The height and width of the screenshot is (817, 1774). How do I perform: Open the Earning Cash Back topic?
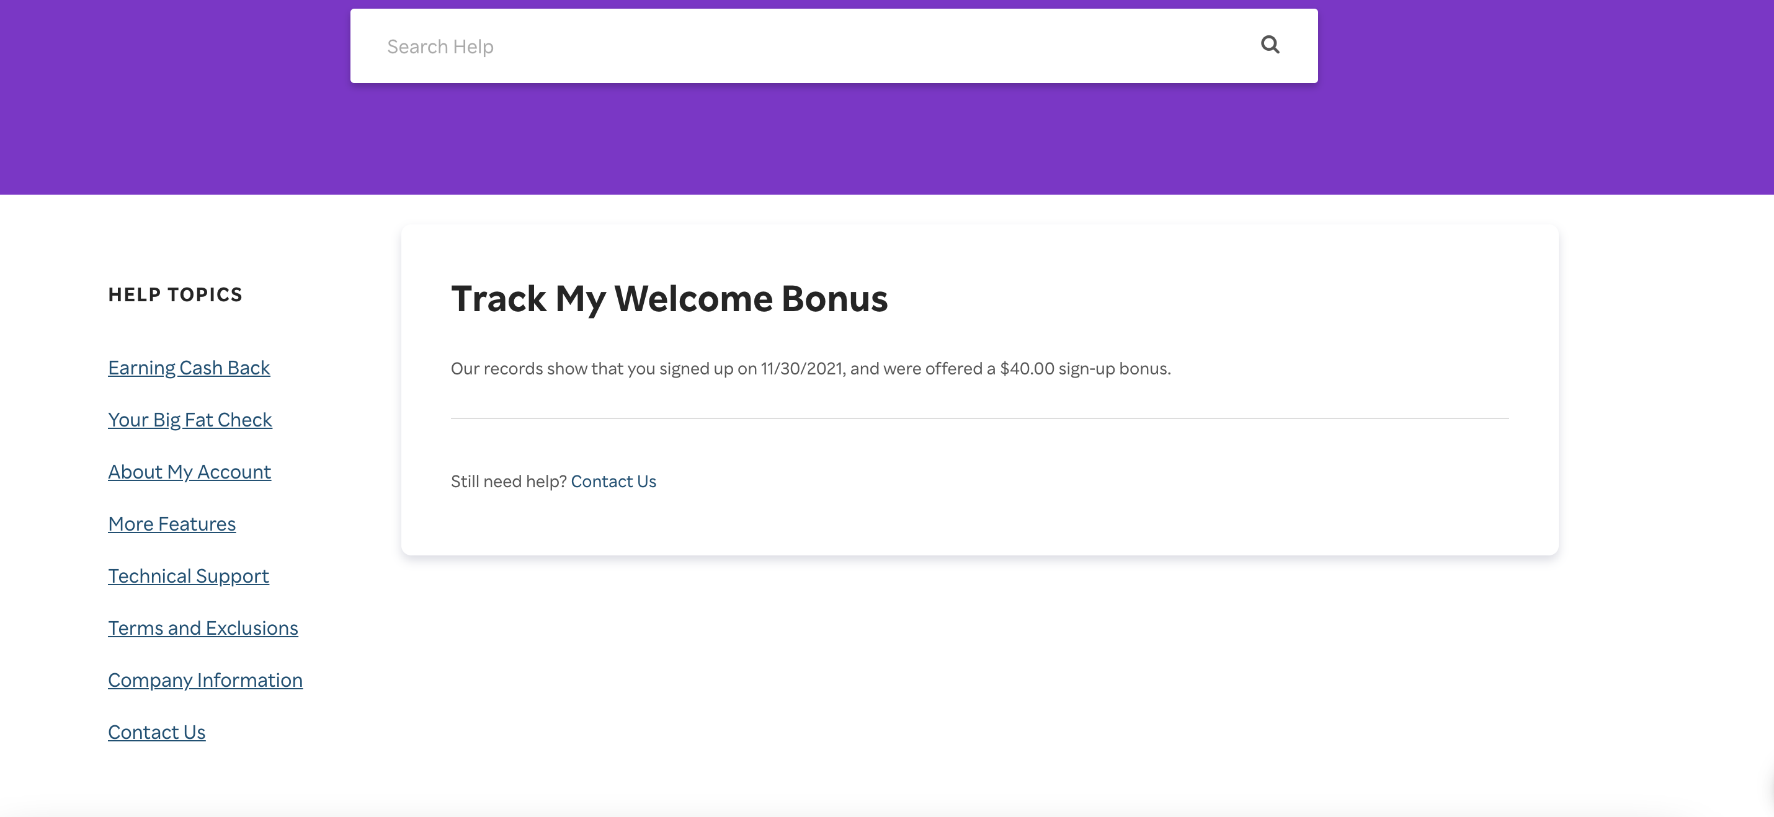click(x=189, y=368)
